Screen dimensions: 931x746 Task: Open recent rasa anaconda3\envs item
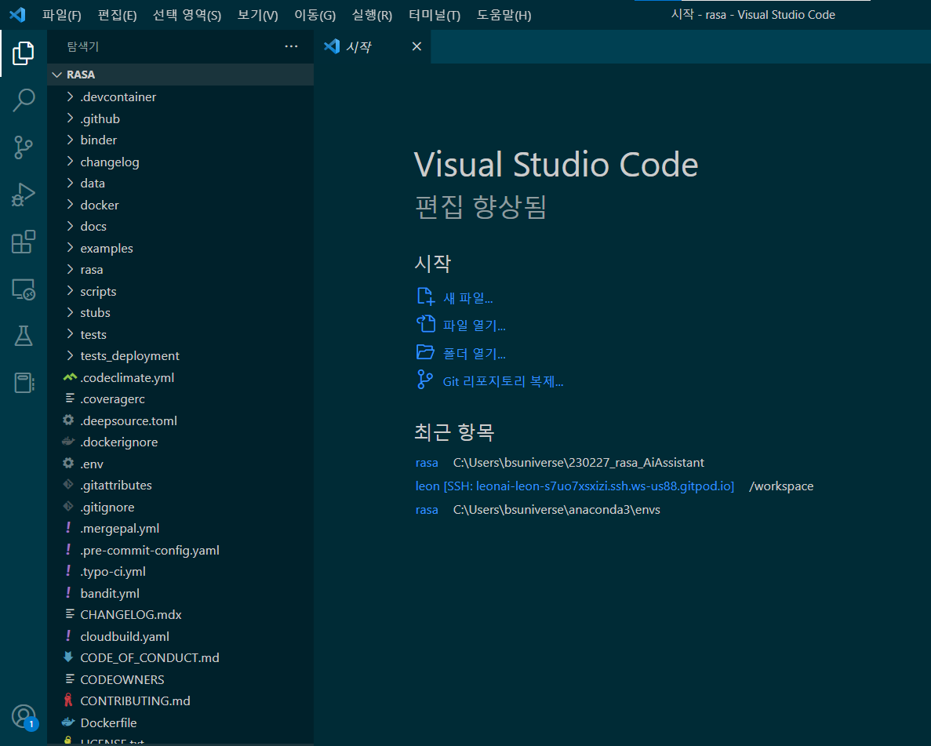click(427, 510)
